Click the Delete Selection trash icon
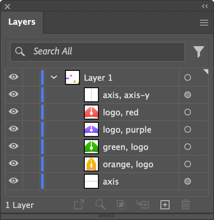214x220 pixels. point(186,205)
